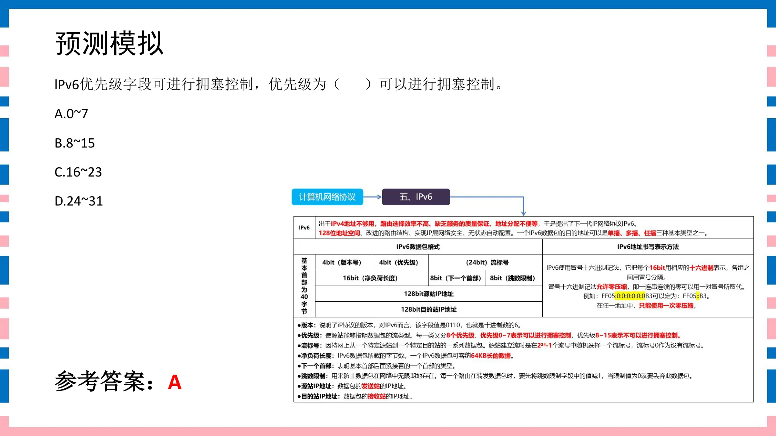776x436 pixels.
Task: Click the red text 只能使用一次零压缩
Action: point(666,306)
